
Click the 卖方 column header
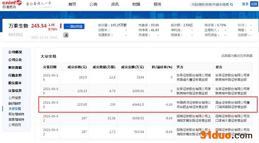pyautogui.click(x=219, y=67)
